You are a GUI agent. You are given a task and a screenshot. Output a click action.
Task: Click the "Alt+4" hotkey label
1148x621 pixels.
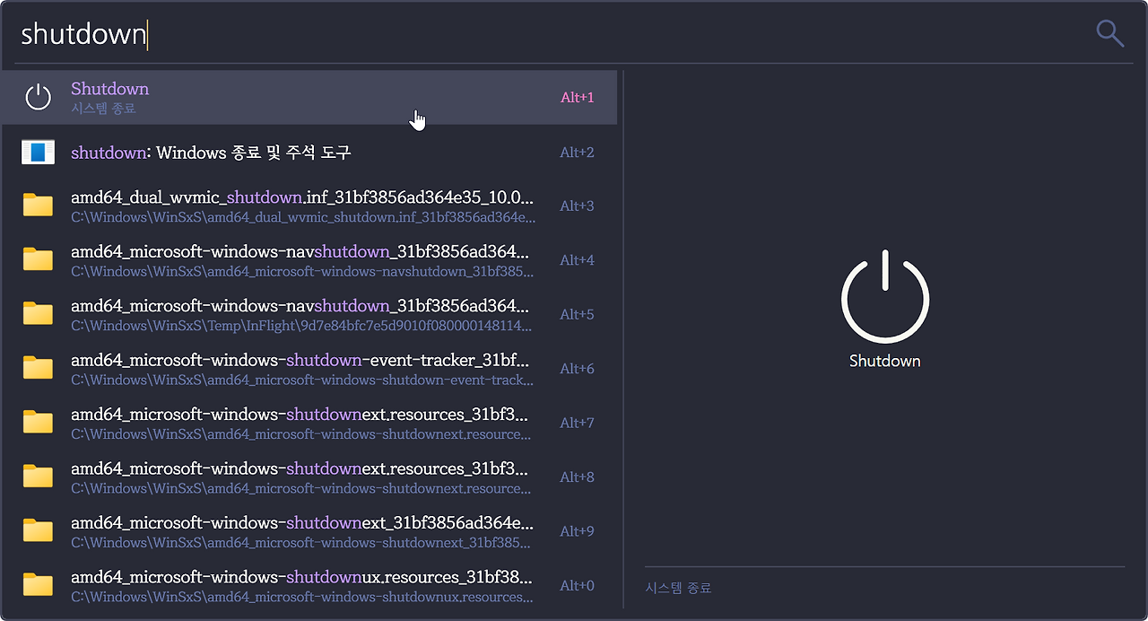click(578, 260)
